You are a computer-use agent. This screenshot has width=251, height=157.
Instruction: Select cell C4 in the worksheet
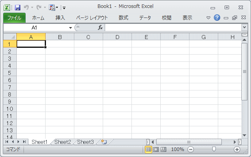coord(88,66)
